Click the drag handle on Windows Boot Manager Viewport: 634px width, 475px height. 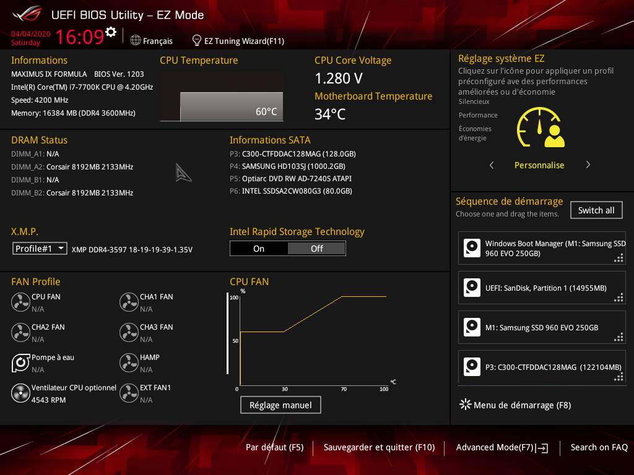coord(619,259)
